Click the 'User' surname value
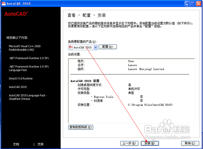 click(x=131, y=61)
